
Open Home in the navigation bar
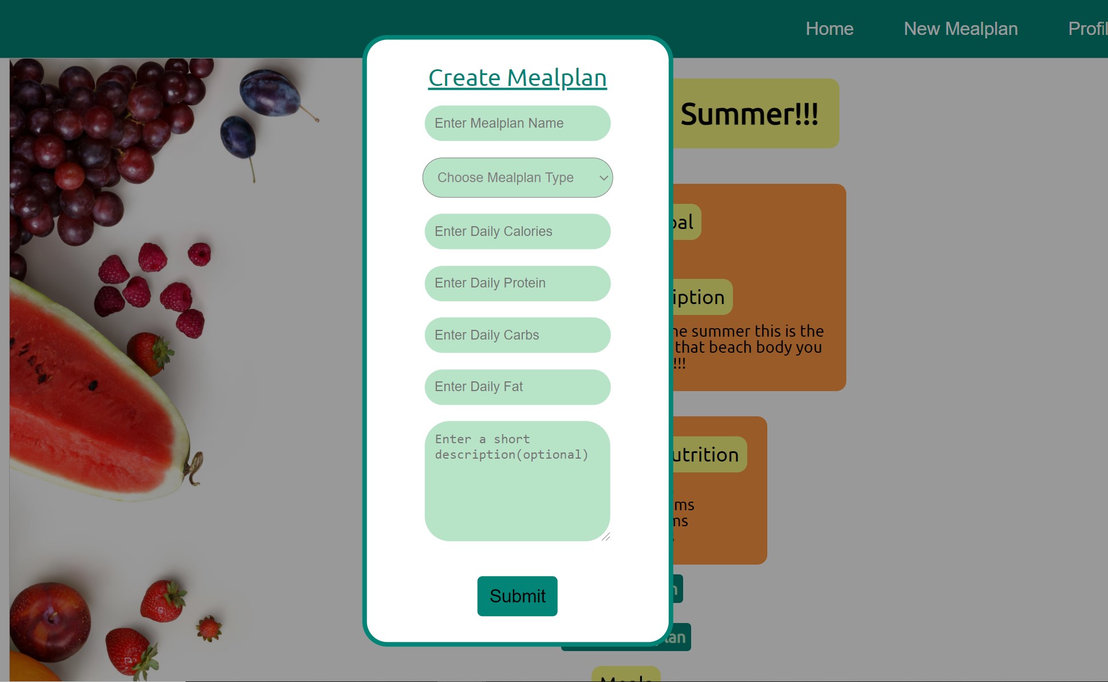pos(829,29)
